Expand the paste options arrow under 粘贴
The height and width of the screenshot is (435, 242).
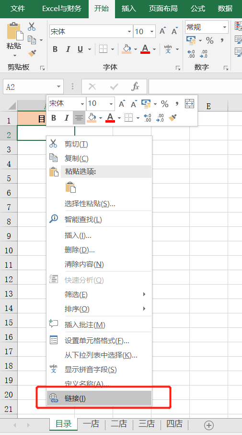tap(14, 55)
